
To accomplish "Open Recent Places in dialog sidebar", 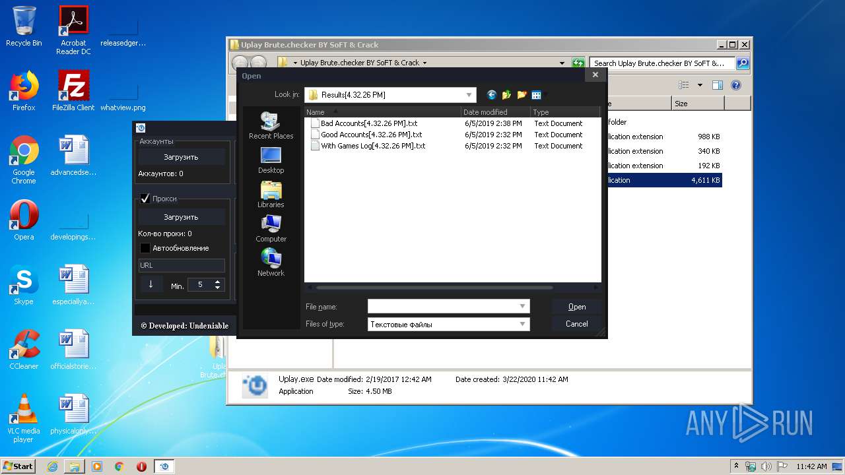I will [x=271, y=125].
